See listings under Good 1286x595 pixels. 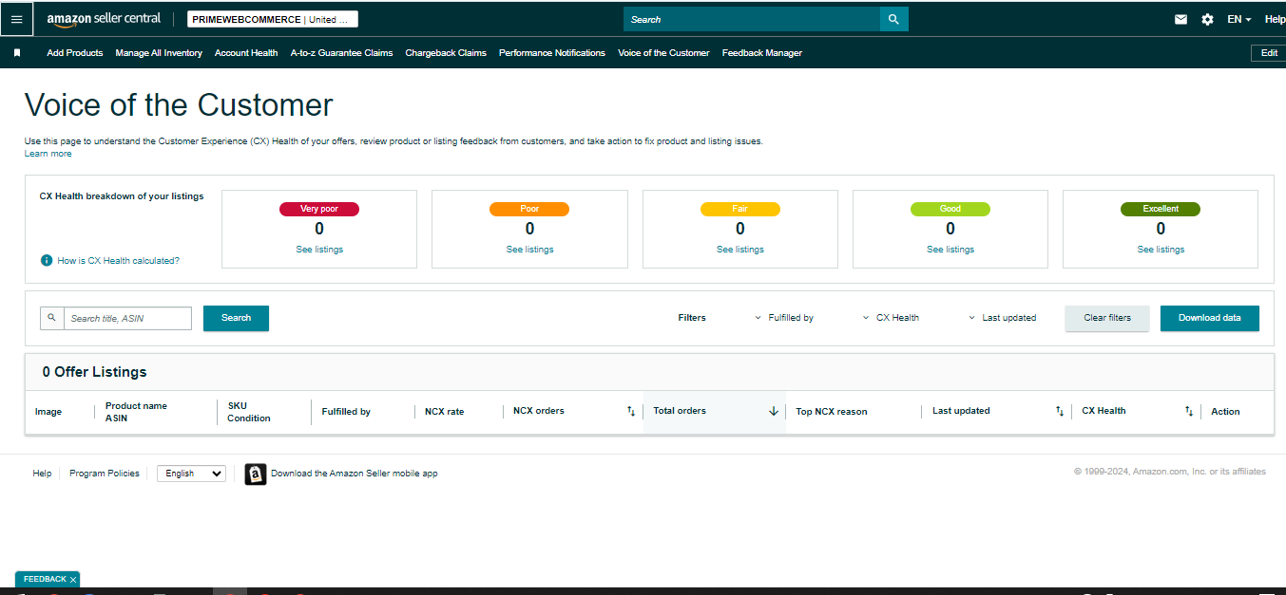(x=950, y=250)
